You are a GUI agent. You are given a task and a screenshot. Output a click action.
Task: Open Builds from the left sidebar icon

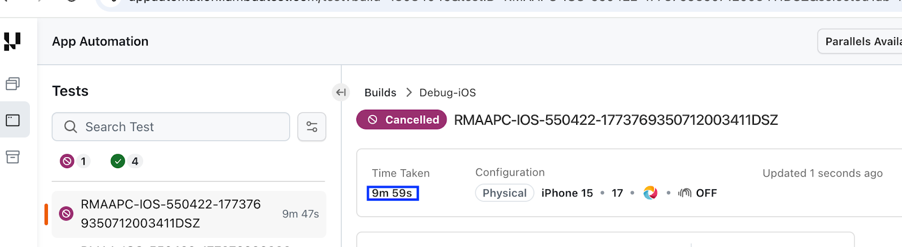click(x=13, y=84)
